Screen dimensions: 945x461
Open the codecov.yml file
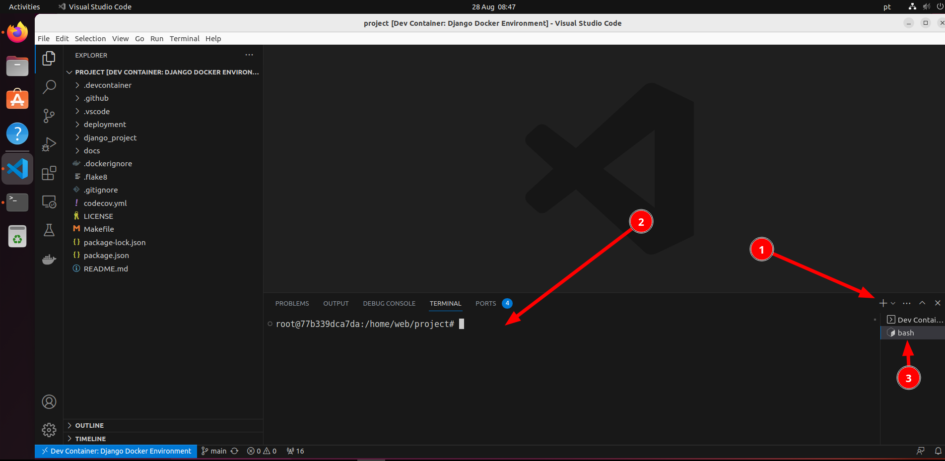[x=163, y=203]
